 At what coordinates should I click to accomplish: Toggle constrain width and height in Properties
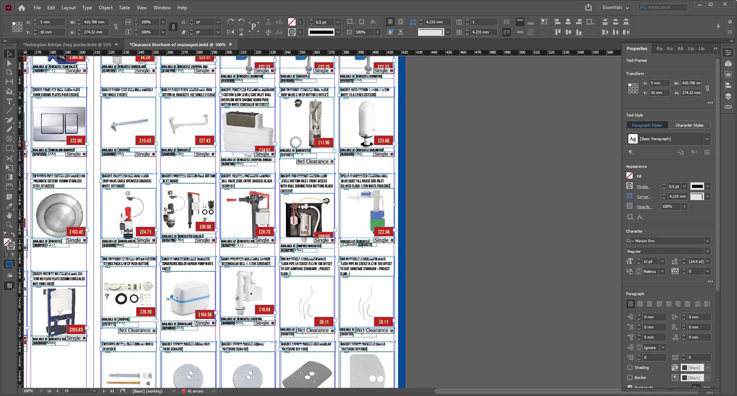pos(708,88)
